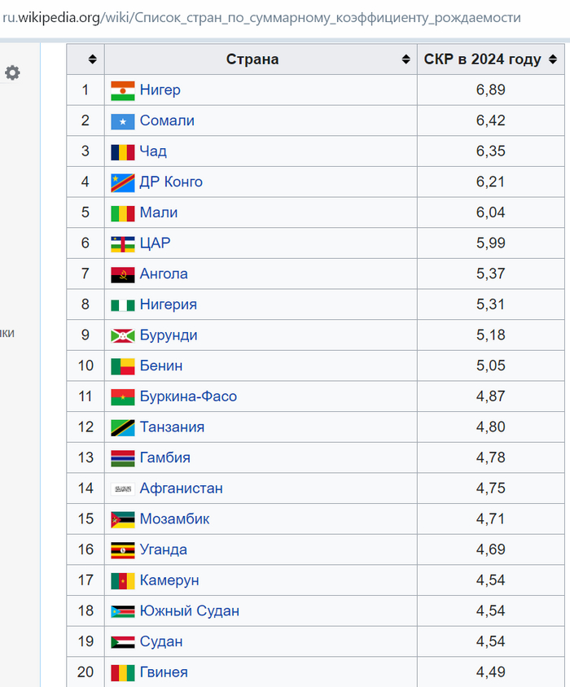The height and width of the screenshot is (687, 570).
Task: Sort by СКР в 2024 году arrows
Action: pyautogui.click(x=553, y=59)
